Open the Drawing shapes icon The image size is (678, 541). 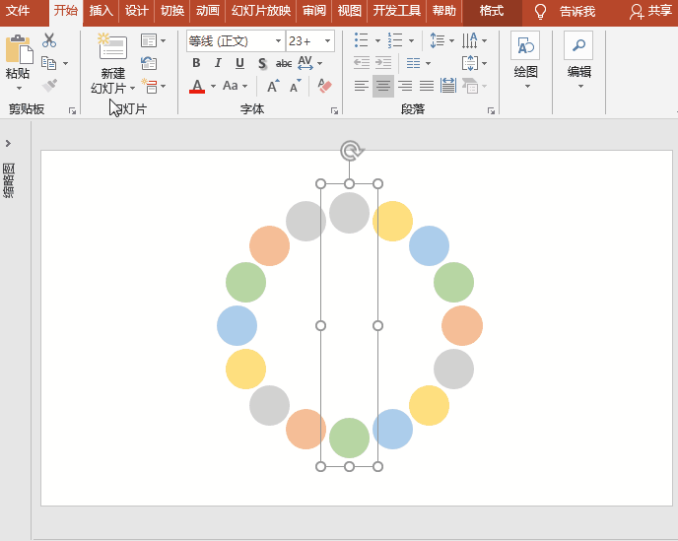pyautogui.click(x=525, y=45)
